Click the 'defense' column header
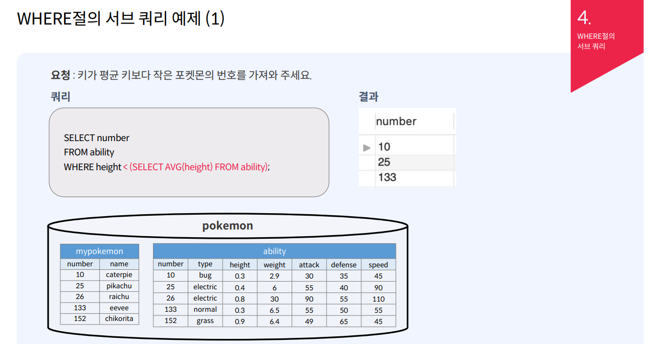 344,265
